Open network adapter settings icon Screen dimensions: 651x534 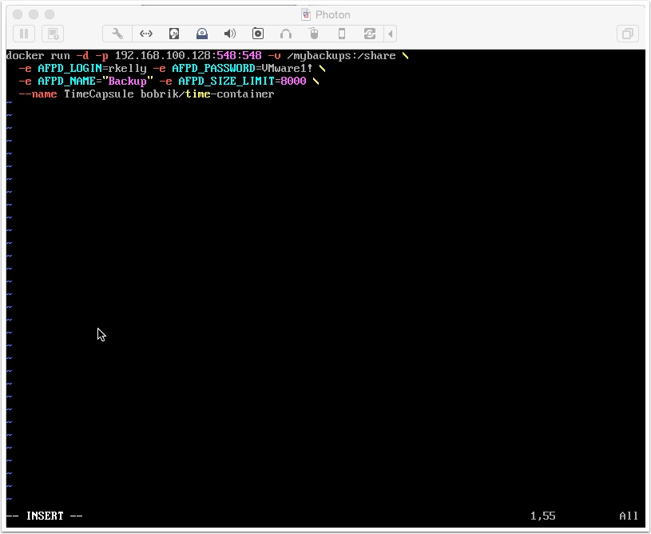click(146, 34)
